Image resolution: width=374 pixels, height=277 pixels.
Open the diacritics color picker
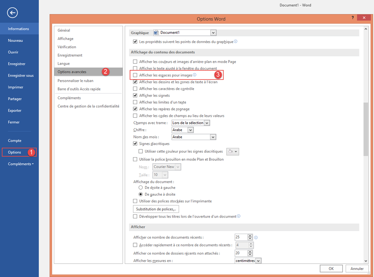233,151
